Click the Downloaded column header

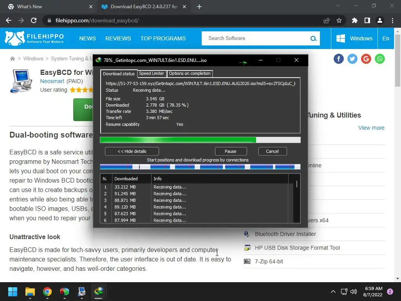point(132,179)
